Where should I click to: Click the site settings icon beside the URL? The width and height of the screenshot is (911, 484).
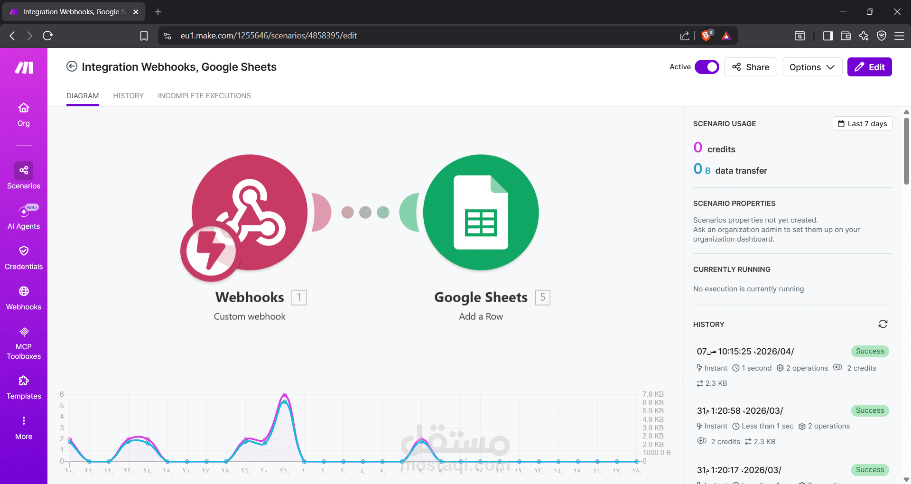click(167, 36)
